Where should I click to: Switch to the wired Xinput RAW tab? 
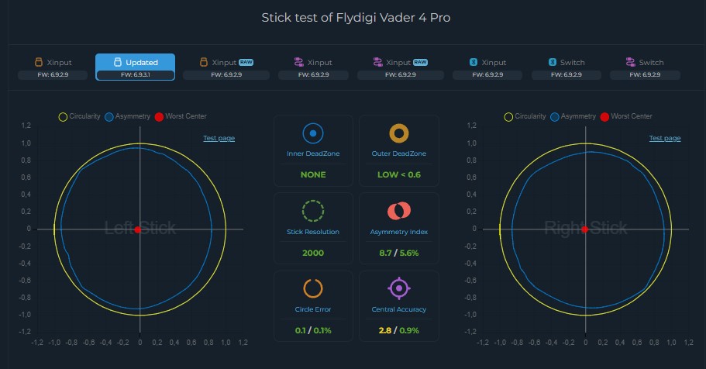click(x=226, y=67)
